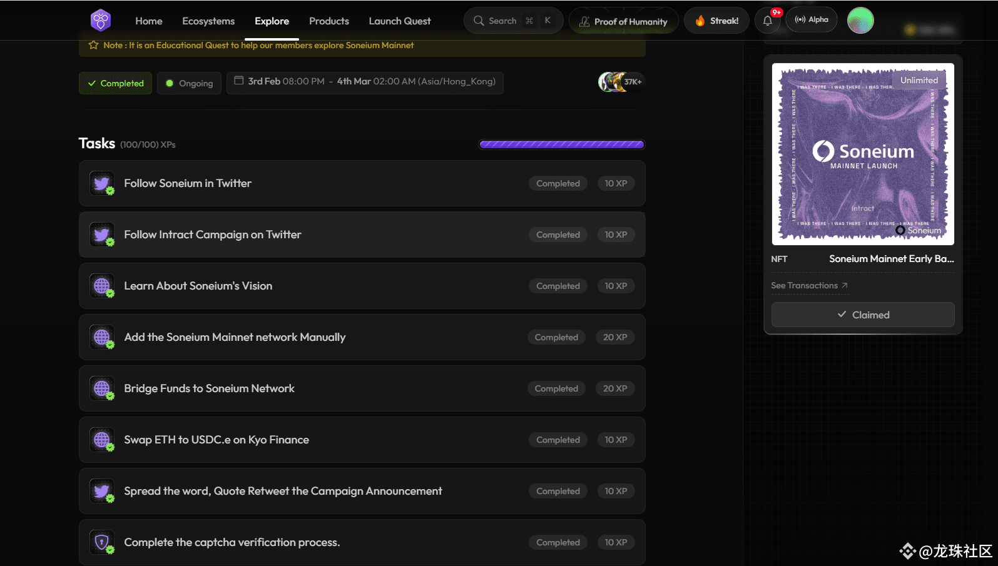The image size is (998, 566).
Task: Click the Twitter icon for Follow Soneium
Action: [102, 183]
